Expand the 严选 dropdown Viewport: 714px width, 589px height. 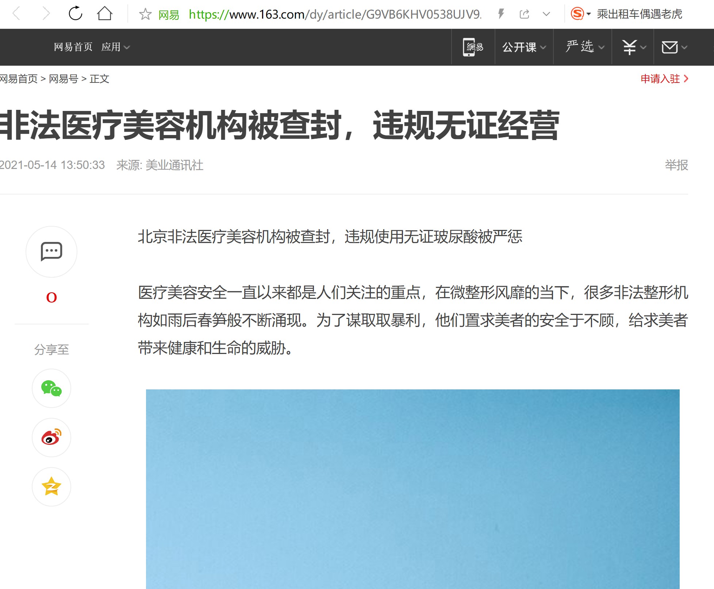click(x=585, y=47)
